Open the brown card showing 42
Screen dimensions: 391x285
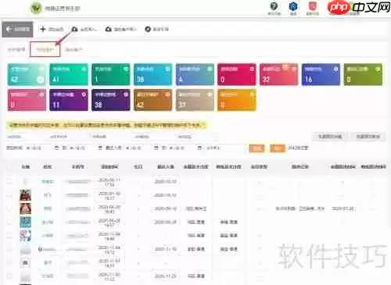[153, 100]
